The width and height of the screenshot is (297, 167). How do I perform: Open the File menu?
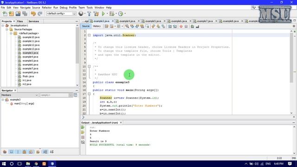coord(3,7)
